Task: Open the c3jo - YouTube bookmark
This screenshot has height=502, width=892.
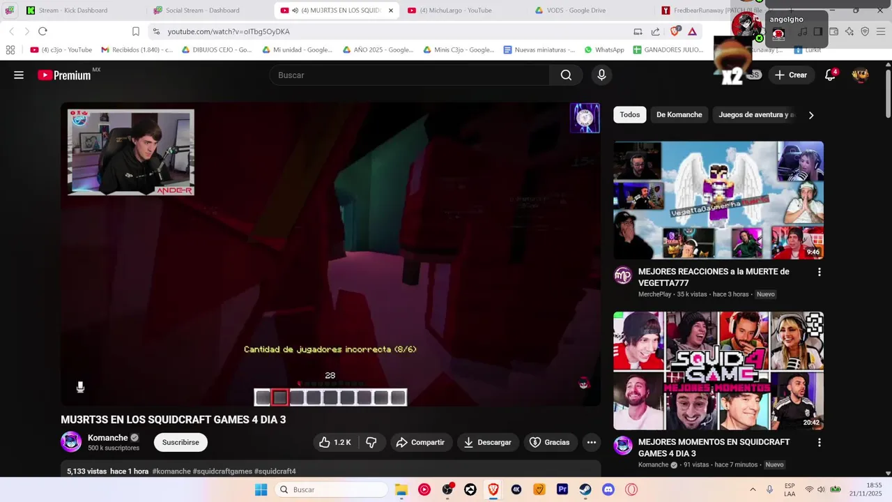Action: pyautogui.click(x=61, y=50)
